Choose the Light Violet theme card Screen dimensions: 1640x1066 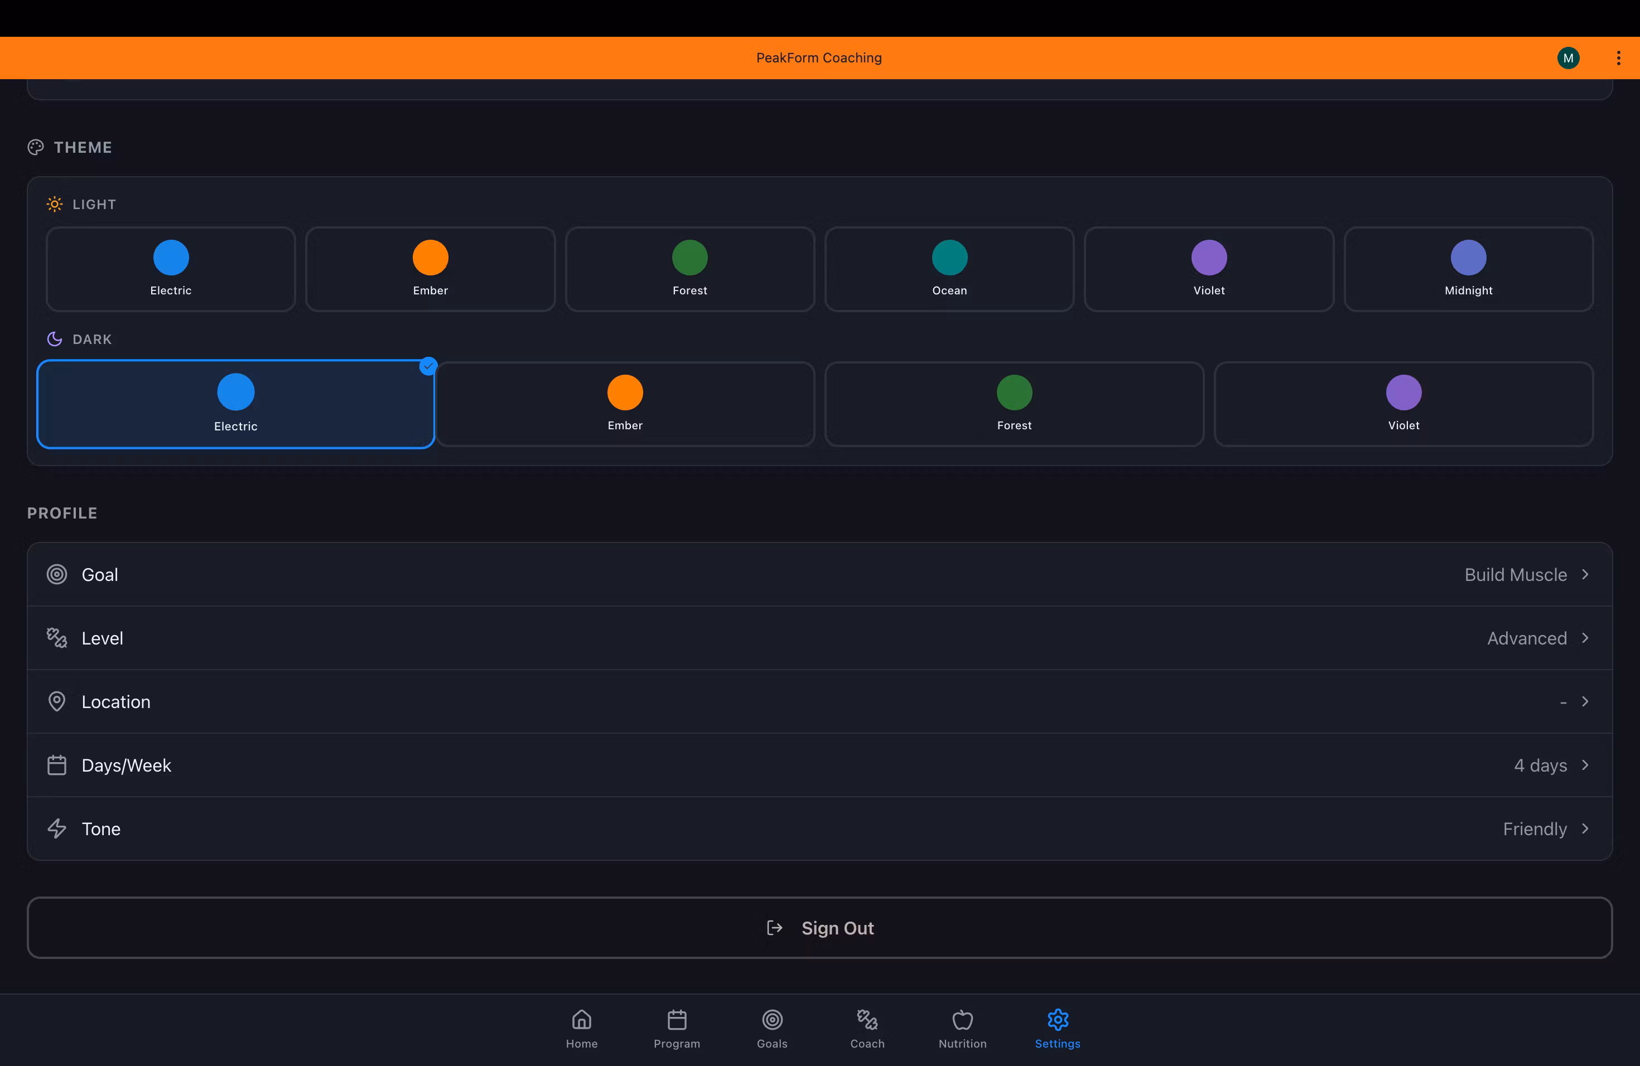[1209, 269]
